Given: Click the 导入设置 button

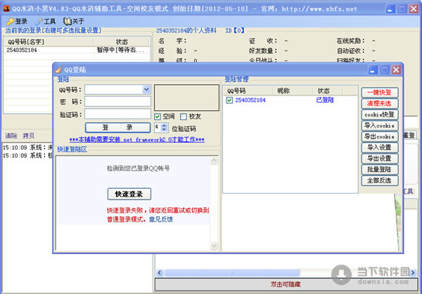Looking at the screenshot, I should pyautogui.click(x=380, y=147).
